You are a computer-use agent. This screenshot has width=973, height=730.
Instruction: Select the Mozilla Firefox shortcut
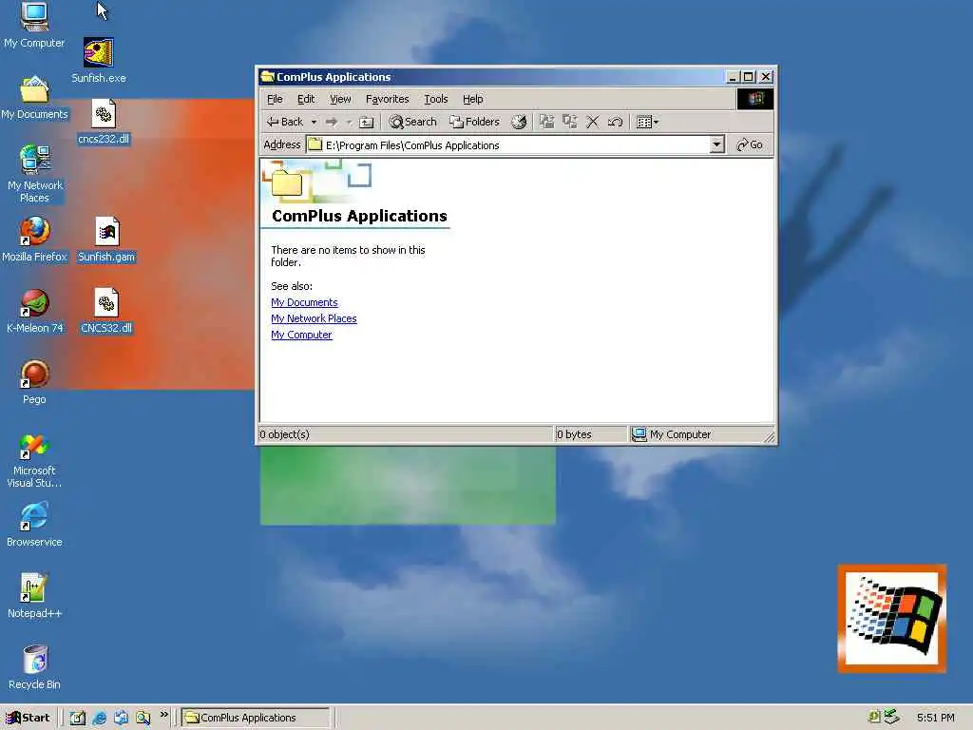click(34, 240)
